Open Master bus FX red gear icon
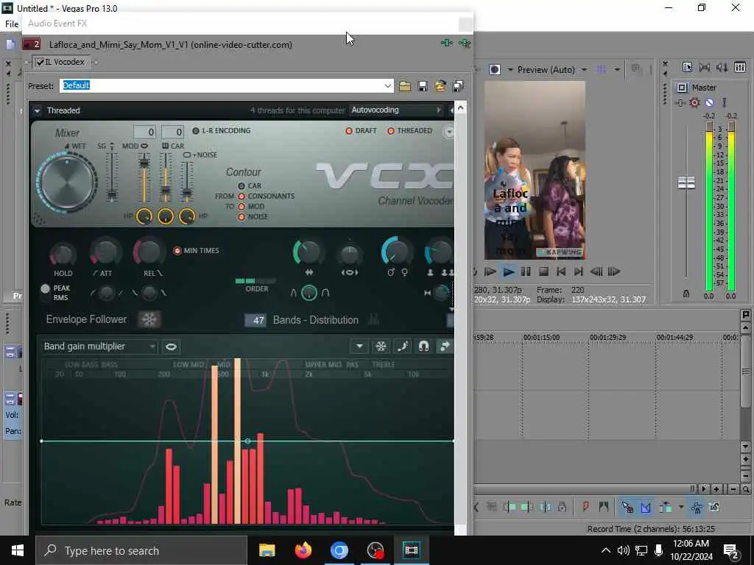The width and height of the screenshot is (754, 565). pos(694,102)
